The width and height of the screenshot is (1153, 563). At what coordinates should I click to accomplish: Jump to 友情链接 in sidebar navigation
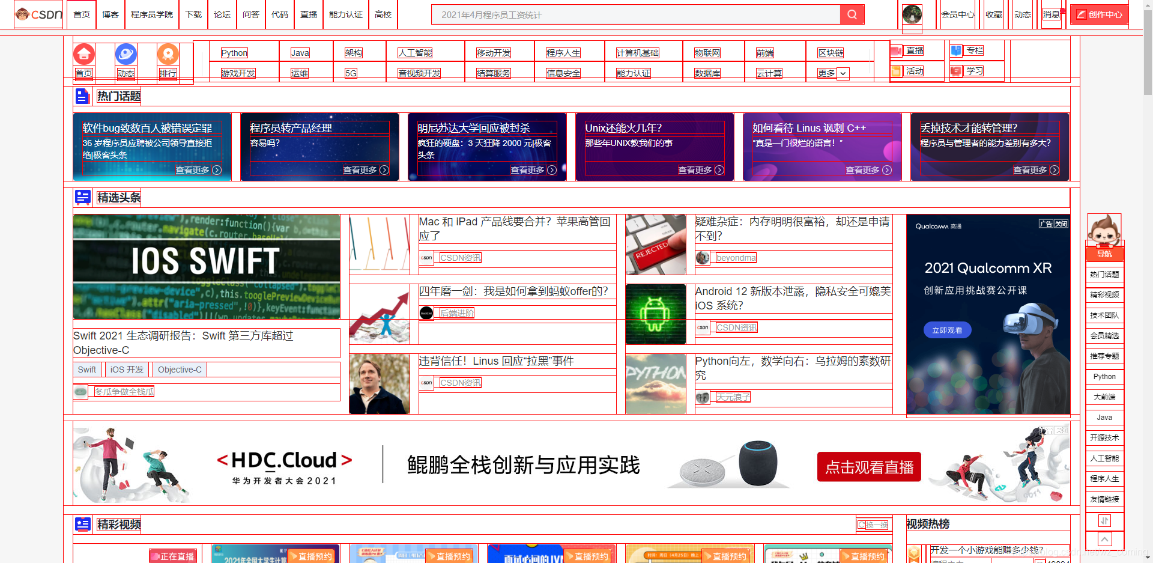pyautogui.click(x=1104, y=499)
